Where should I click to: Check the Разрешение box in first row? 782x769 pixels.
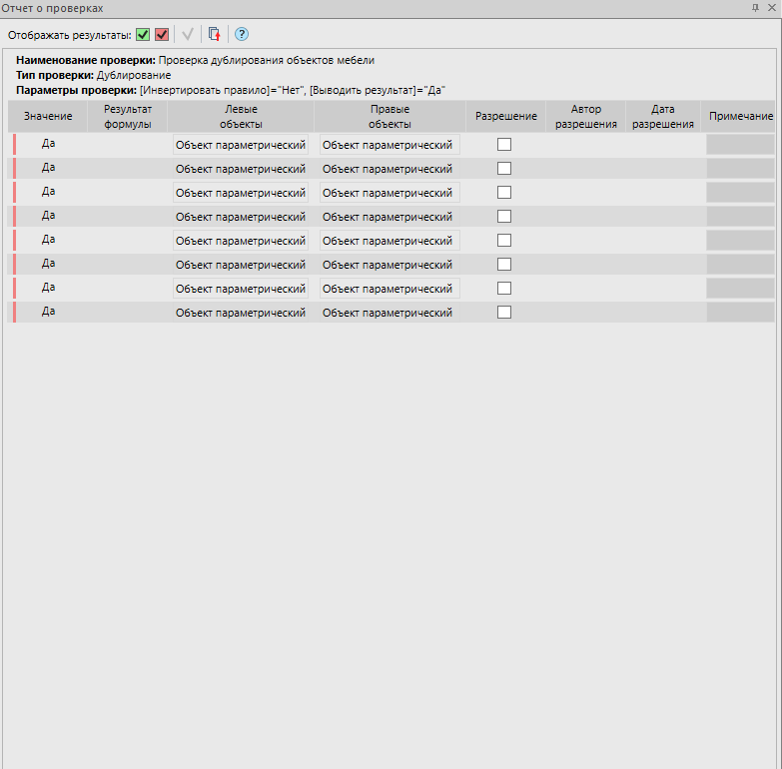point(504,144)
